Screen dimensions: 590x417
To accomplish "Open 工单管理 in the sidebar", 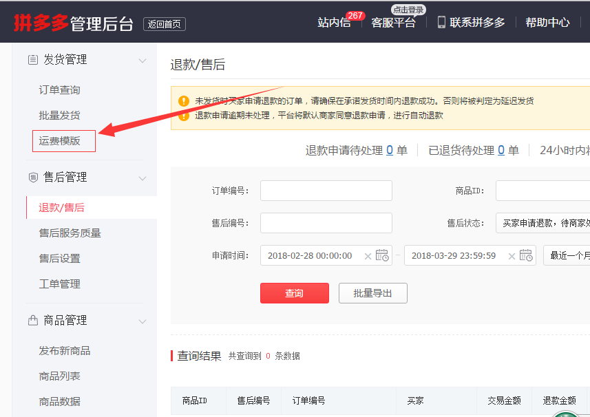I will [59, 284].
